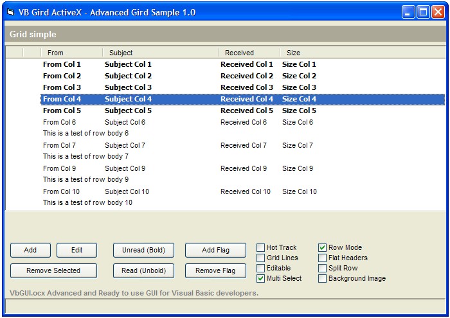Select the Subject Col 2 cell
The height and width of the screenshot is (318, 450).
point(128,76)
